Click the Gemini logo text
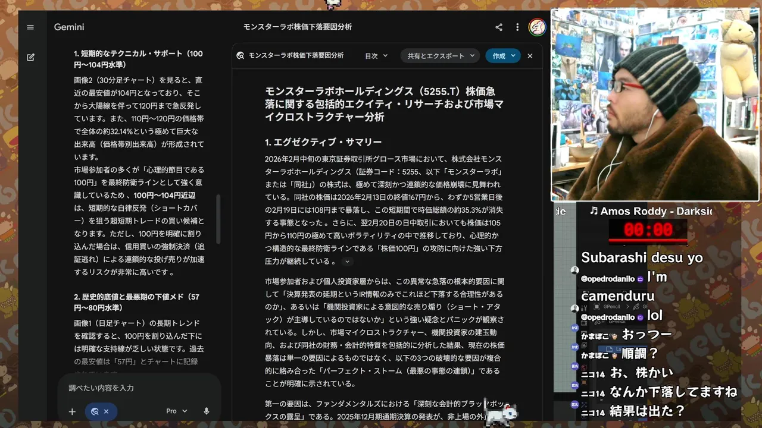 tap(69, 27)
